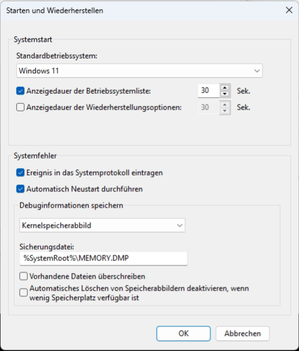Click the dialog title bar text
299x351 pixels.
pos(55,11)
